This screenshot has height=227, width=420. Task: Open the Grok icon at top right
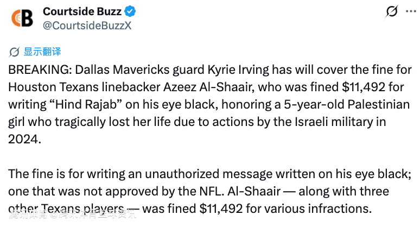pyautogui.click(x=392, y=11)
